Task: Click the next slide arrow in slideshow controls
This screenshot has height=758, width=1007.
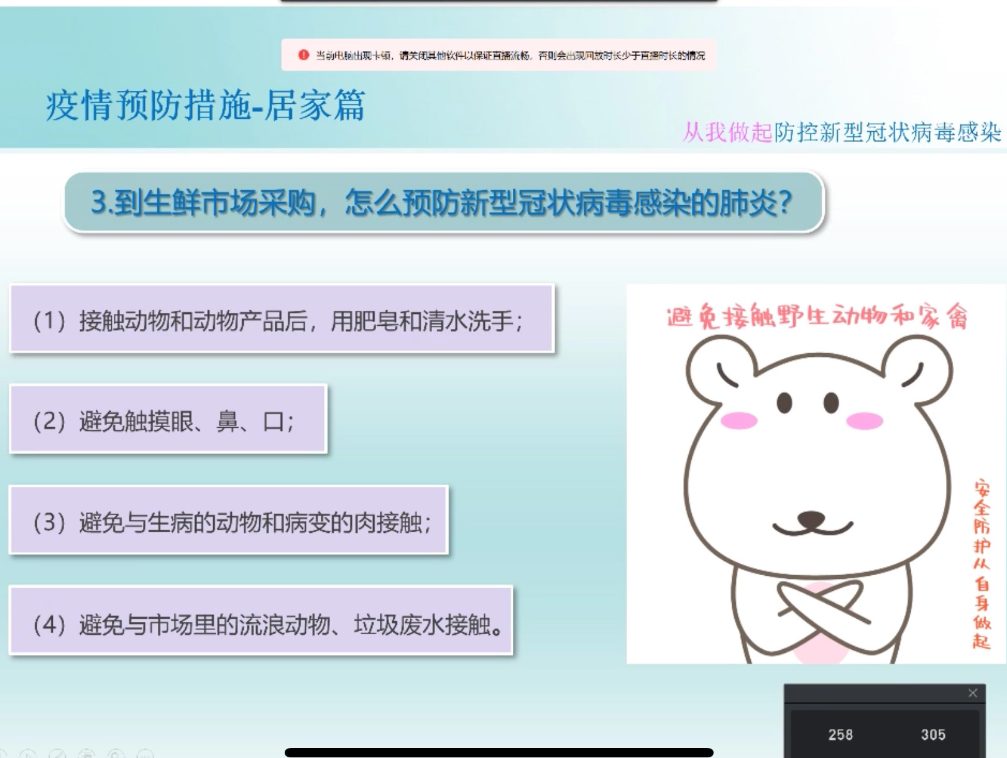Action: click(27, 754)
